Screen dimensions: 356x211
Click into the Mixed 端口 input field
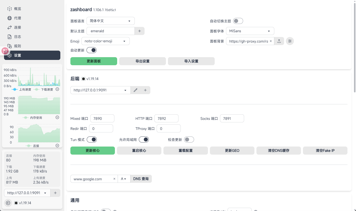[102, 118]
